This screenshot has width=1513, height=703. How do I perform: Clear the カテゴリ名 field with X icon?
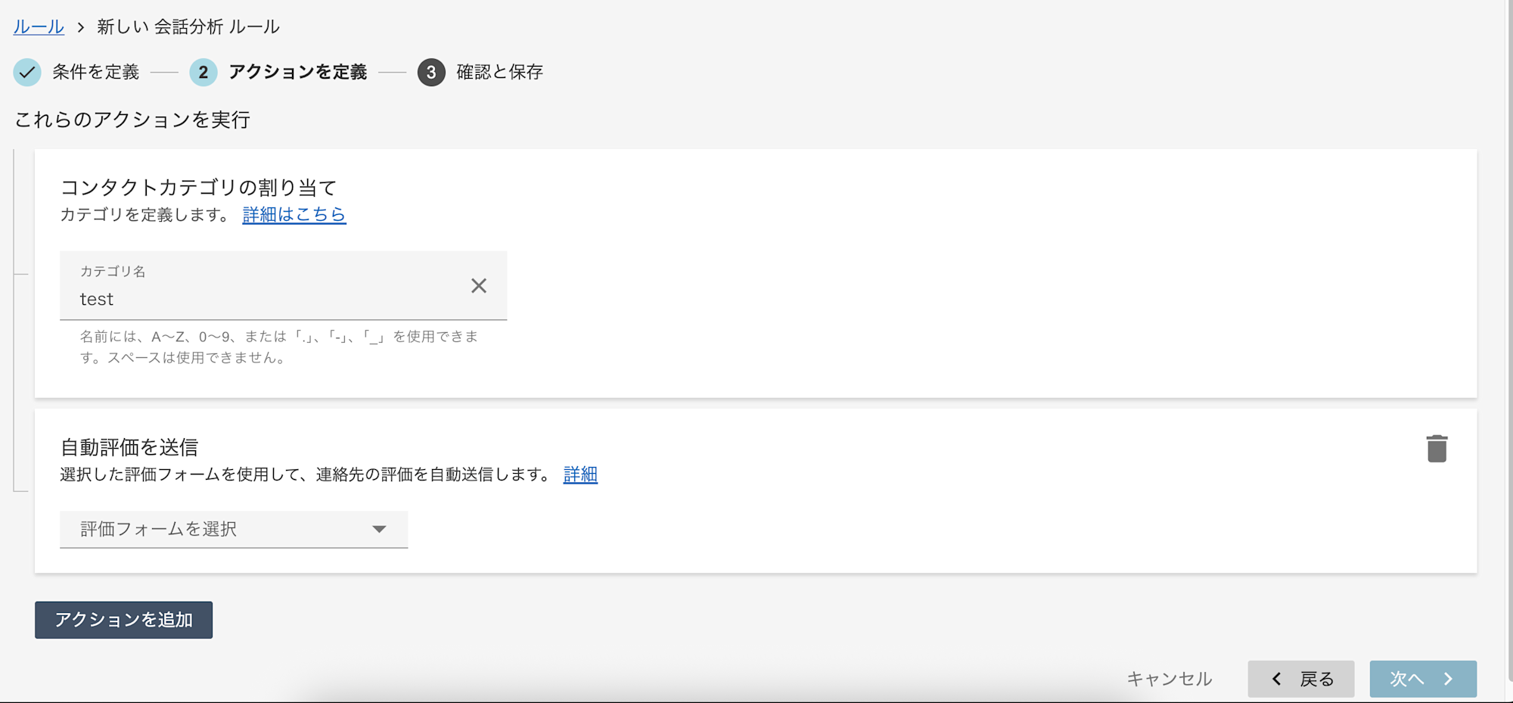[479, 286]
